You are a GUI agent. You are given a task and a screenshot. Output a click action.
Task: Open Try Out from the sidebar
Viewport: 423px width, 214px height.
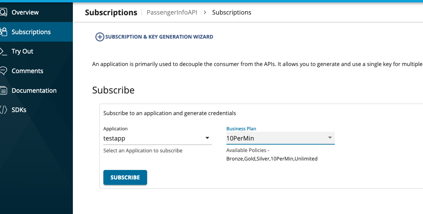click(x=22, y=51)
